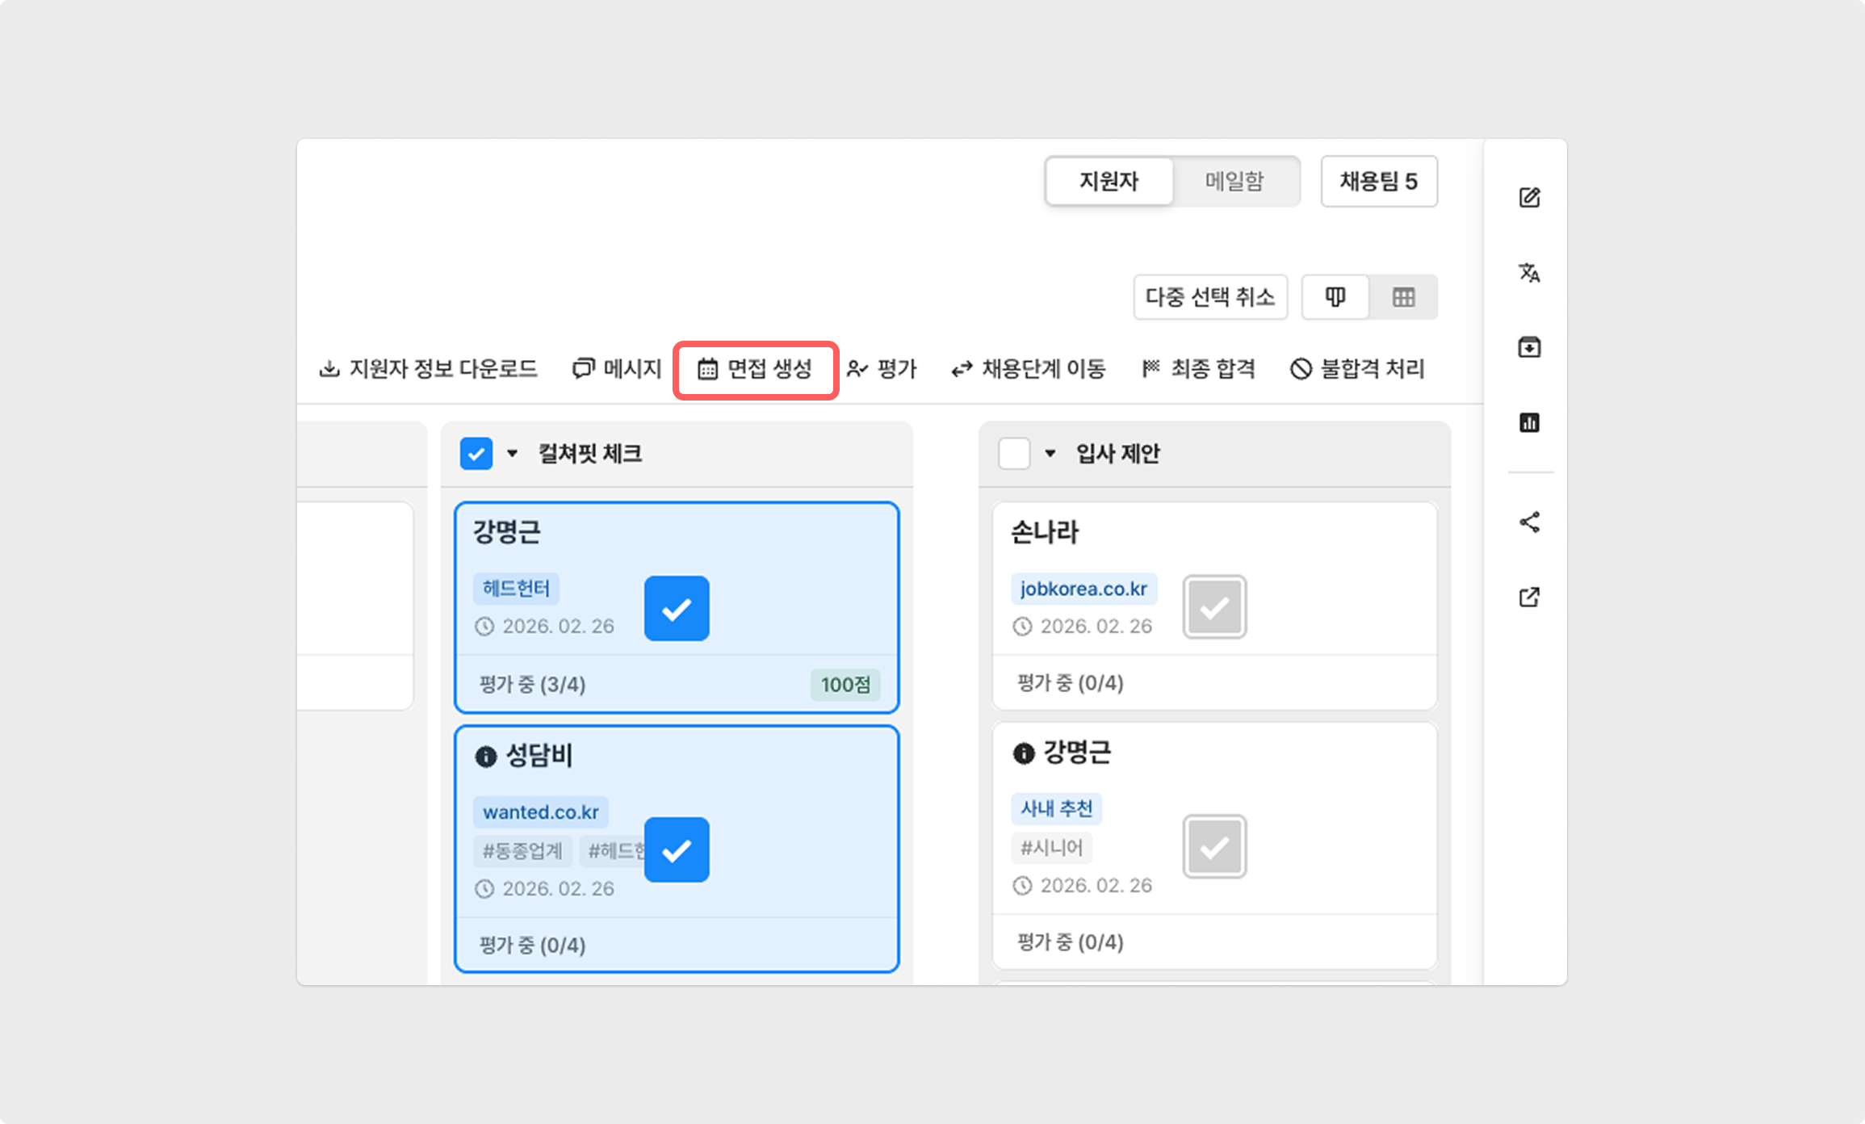
Task: Click 평가 중 (3/4) status text
Action: point(533,685)
